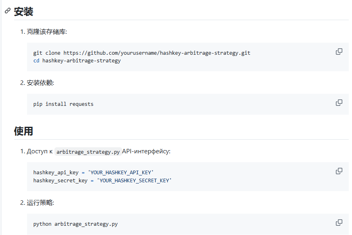Copy the hashkey API key code block
352x235 pixels.
point(339,171)
